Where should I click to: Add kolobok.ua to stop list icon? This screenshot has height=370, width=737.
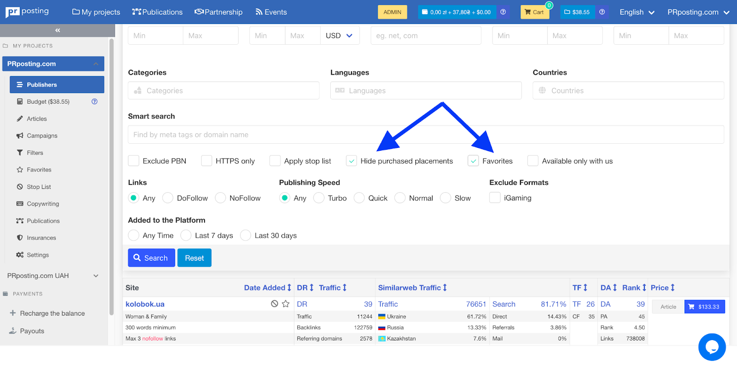(275, 304)
